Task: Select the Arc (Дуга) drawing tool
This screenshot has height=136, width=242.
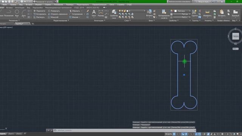Action: click(x=23, y=13)
